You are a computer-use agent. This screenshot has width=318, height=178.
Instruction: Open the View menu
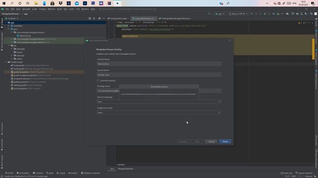pos(18,9)
